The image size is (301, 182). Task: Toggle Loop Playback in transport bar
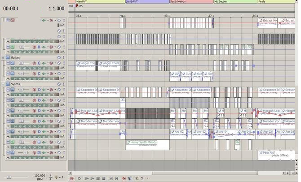79,178
